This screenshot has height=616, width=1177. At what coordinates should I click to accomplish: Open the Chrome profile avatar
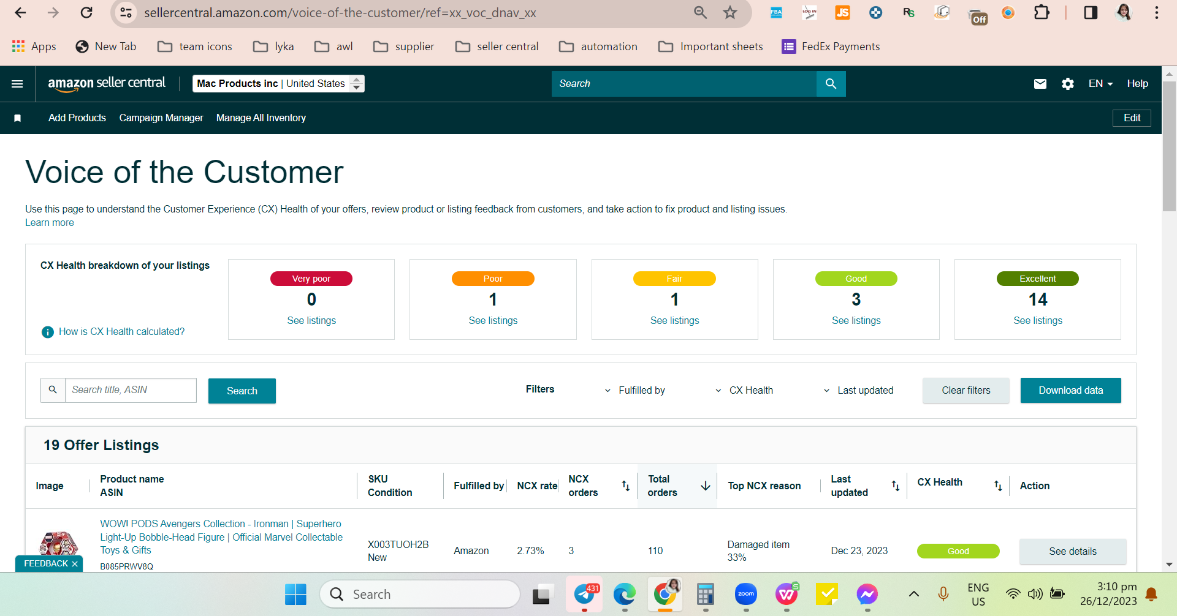[1124, 13]
